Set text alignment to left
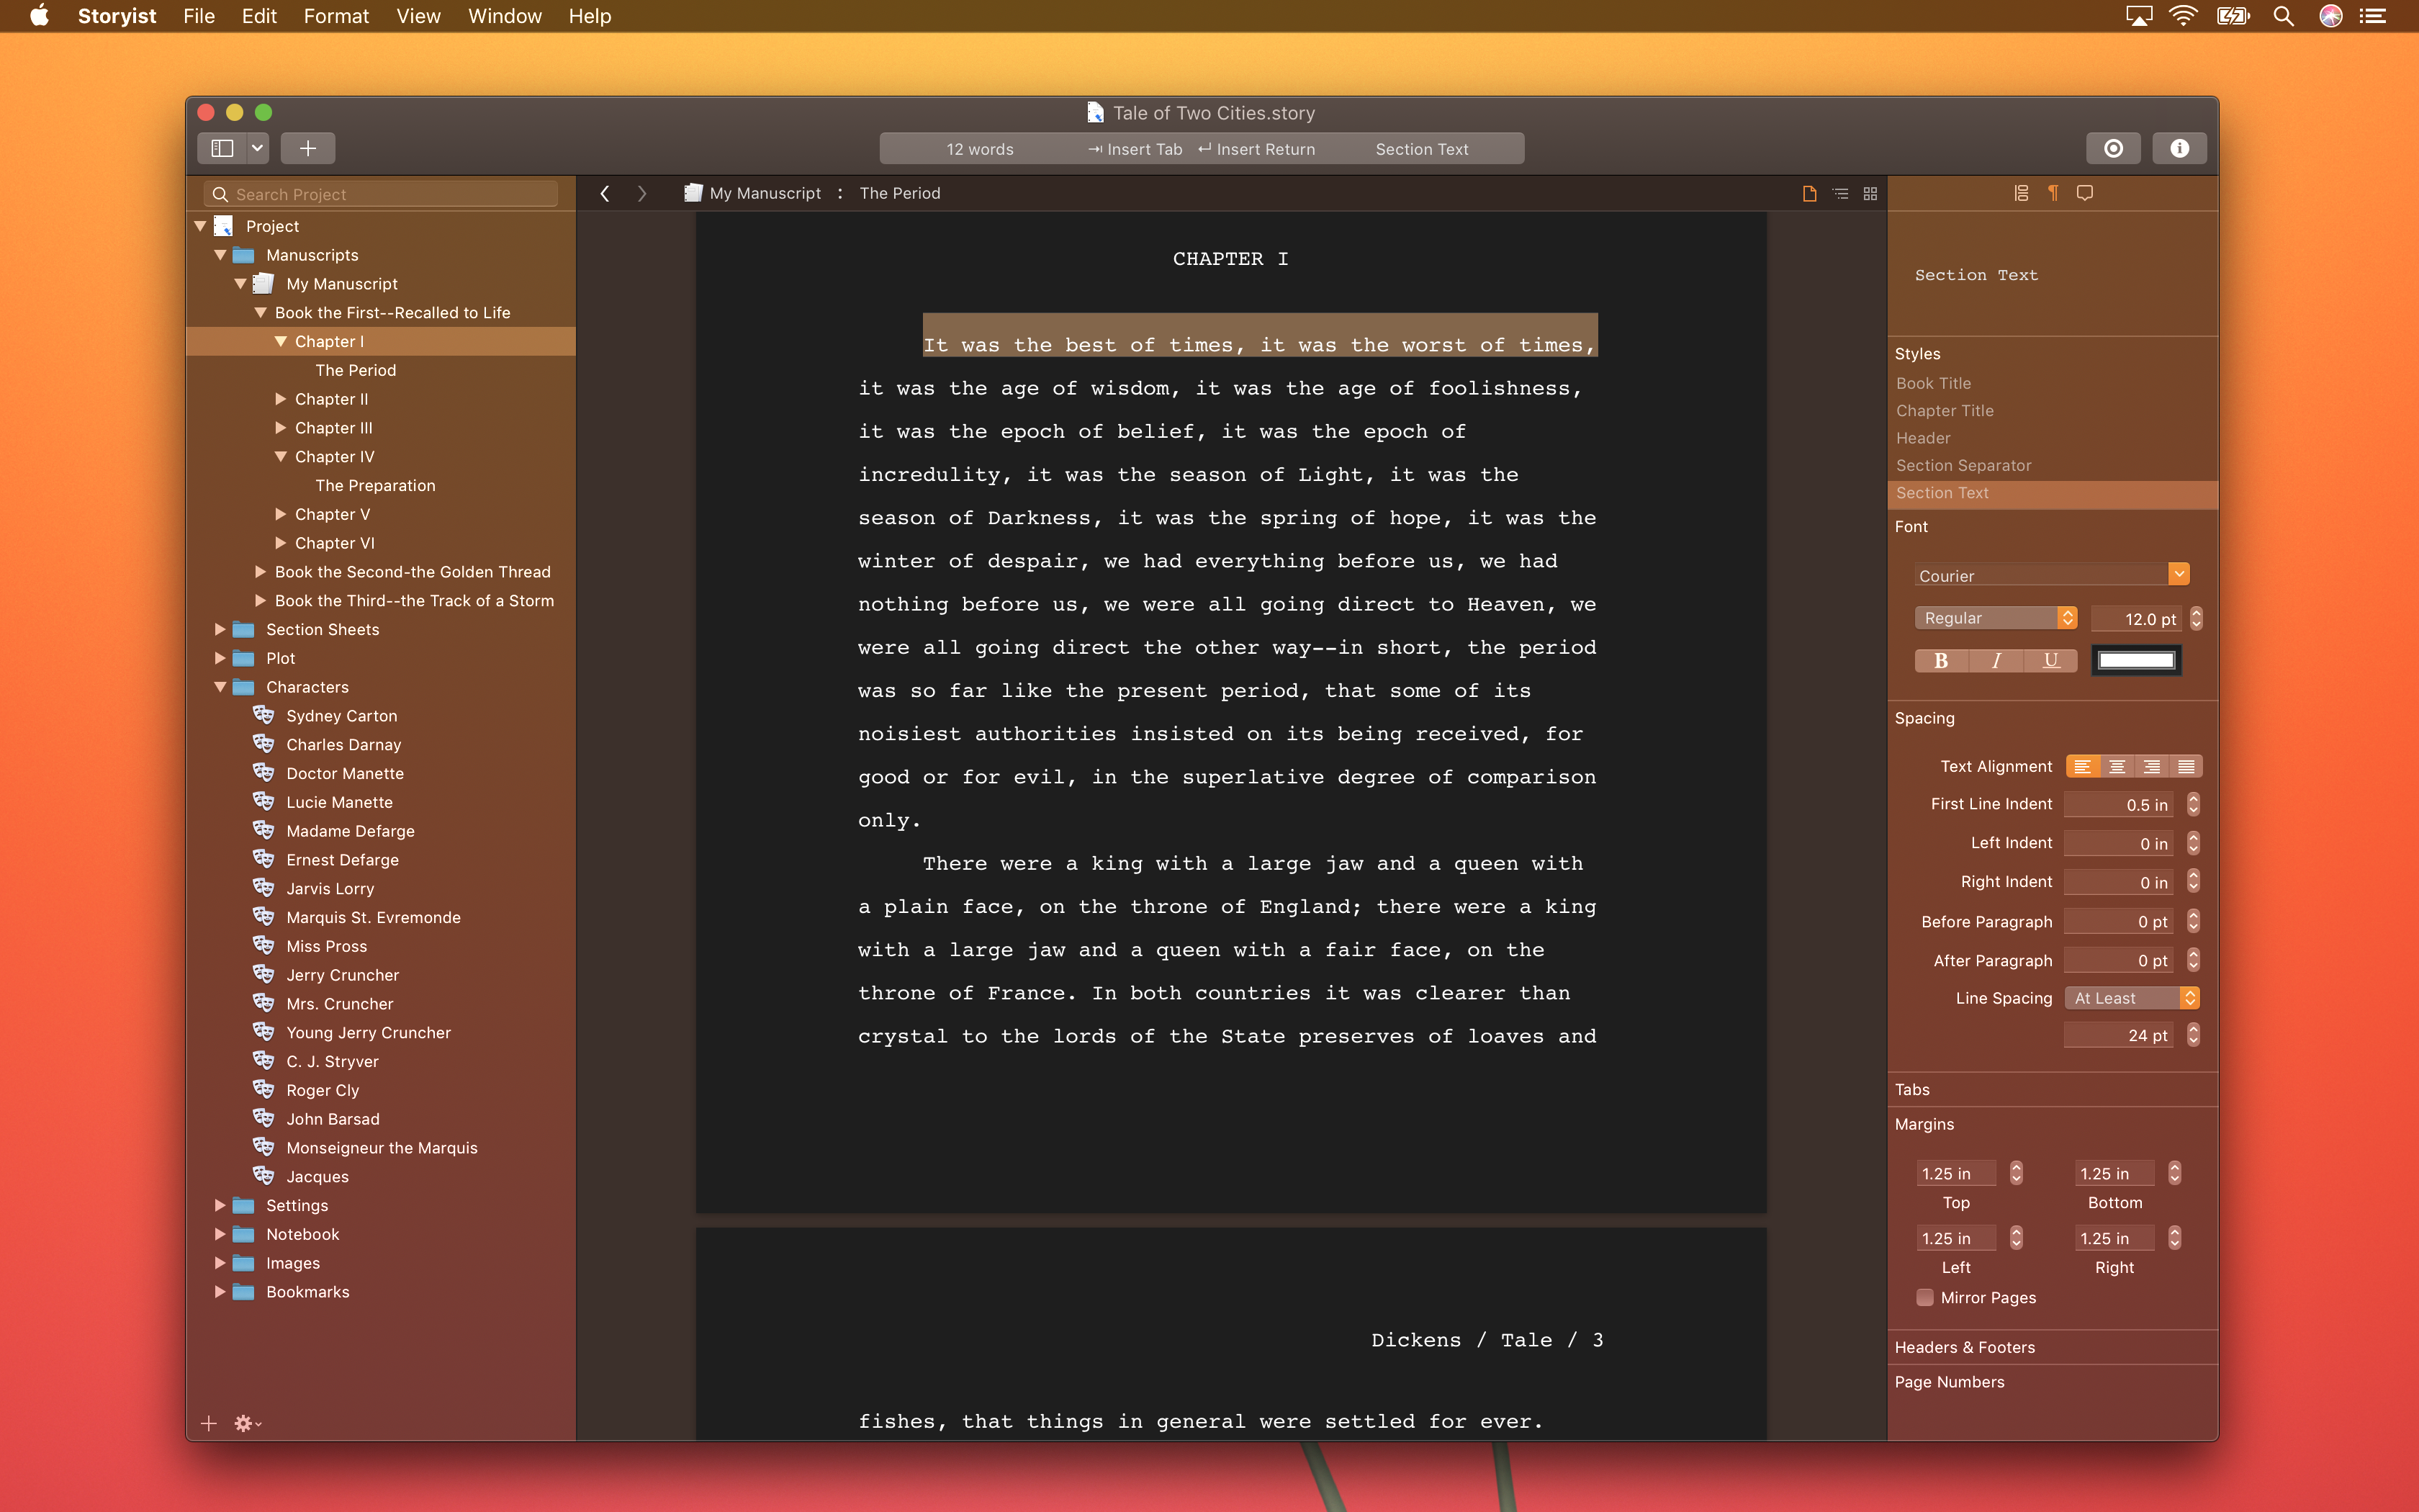The image size is (2419, 1512). (x=2082, y=766)
